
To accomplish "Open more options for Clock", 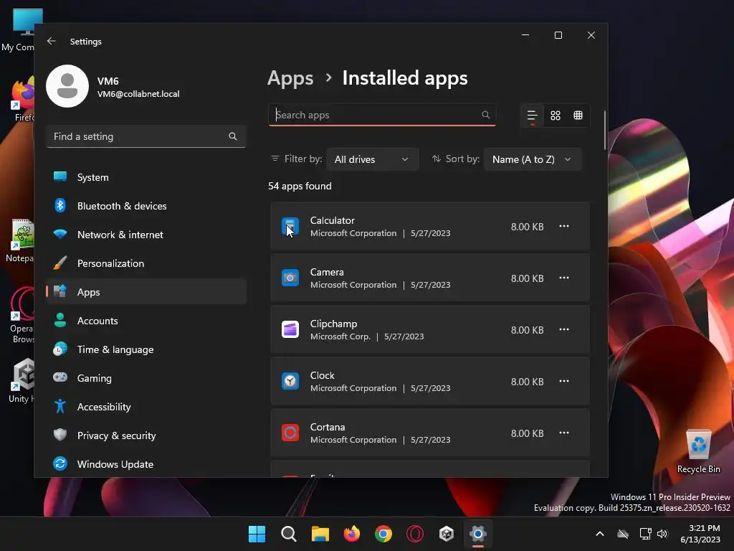I will click(x=564, y=381).
